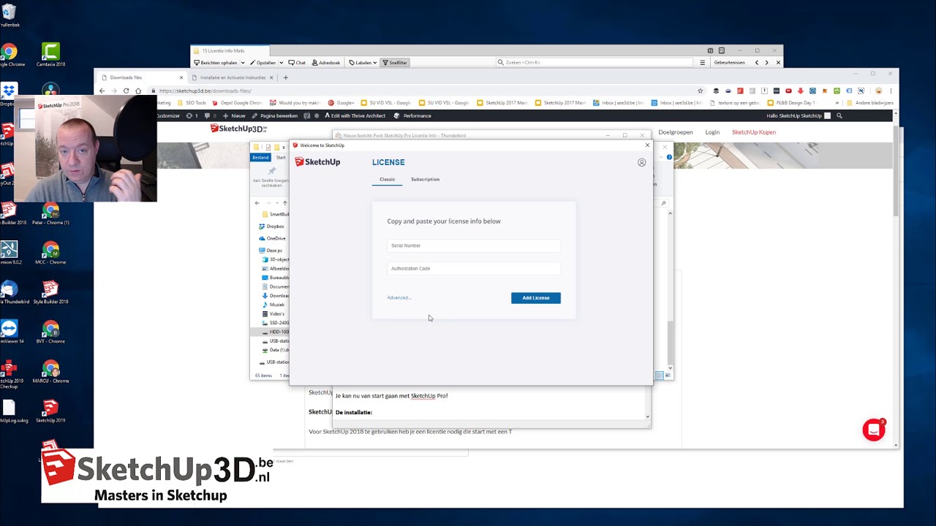Open Peter - Chrome (1) desktop shortcut
The height and width of the screenshot is (526, 936).
[50, 213]
